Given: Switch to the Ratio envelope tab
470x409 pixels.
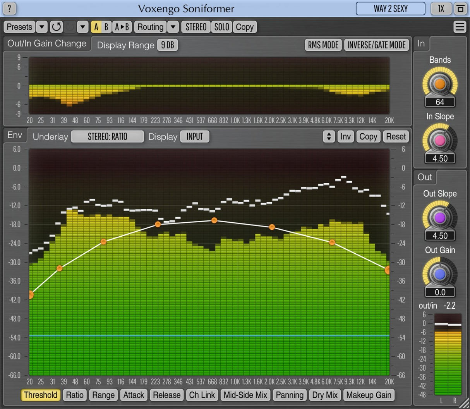Looking at the screenshot, I should 75,395.
